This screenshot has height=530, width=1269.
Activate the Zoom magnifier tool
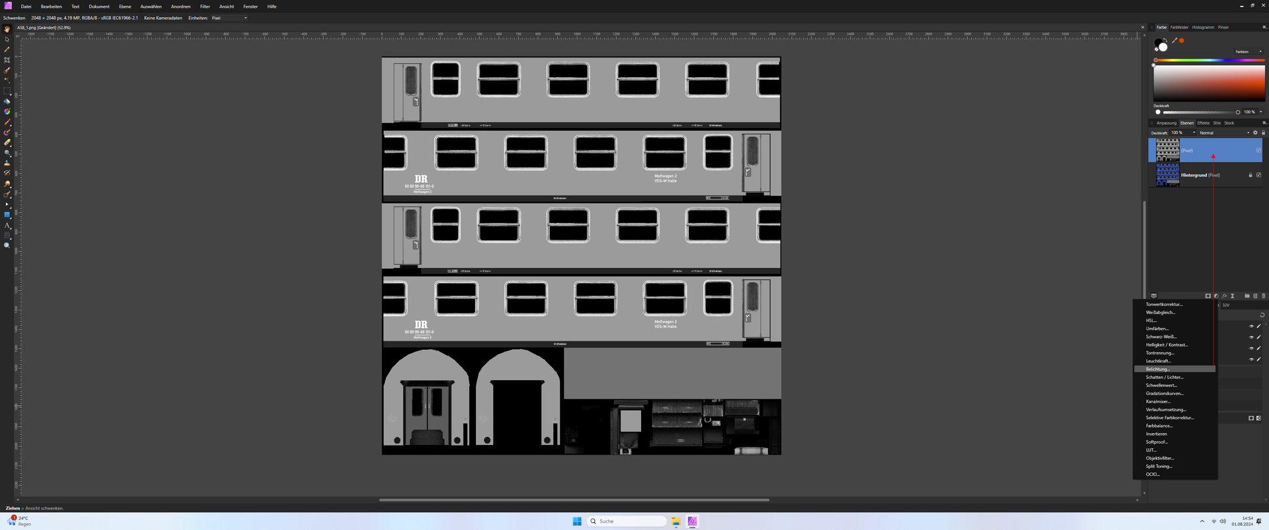click(x=7, y=246)
